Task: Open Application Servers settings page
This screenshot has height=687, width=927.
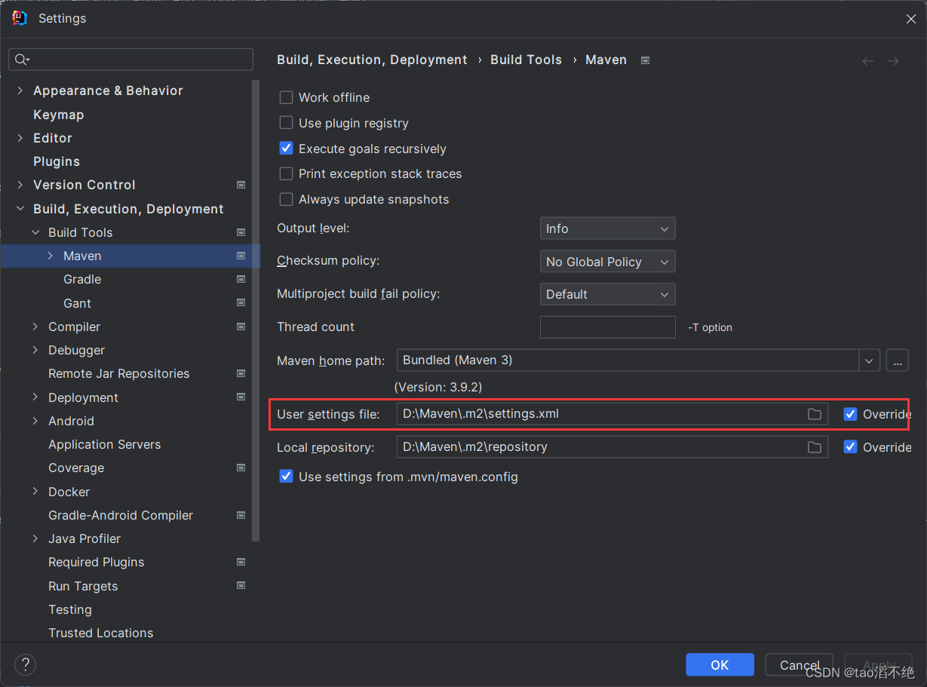Action: pos(105,444)
